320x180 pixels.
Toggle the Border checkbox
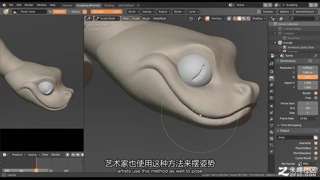click(x=316, y=93)
